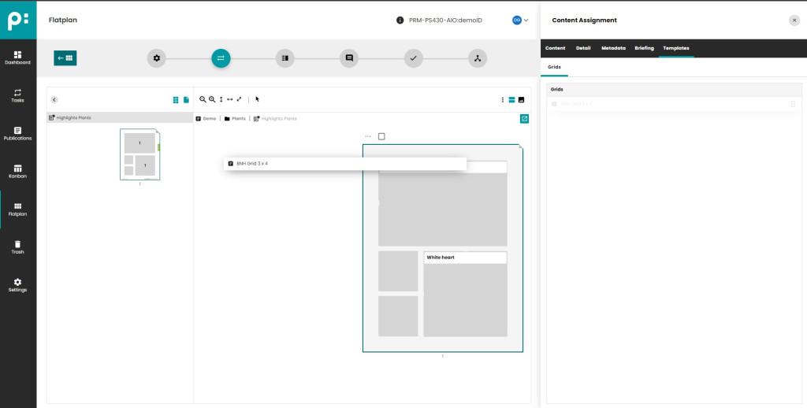
Task: Open the info icon beside PRM-PS430
Action: click(x=400, y=20)
